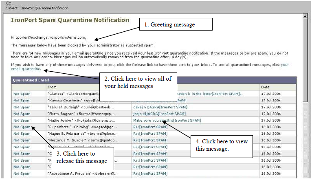Click the Quarantined Email table header bar
The image size is (312, 180).
[x=61, y=80]
